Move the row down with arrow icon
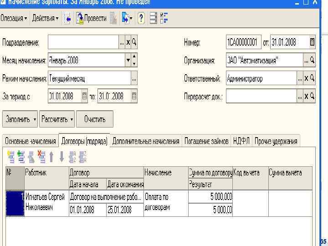Screen dimensions: 328x246 coord(61,157)
